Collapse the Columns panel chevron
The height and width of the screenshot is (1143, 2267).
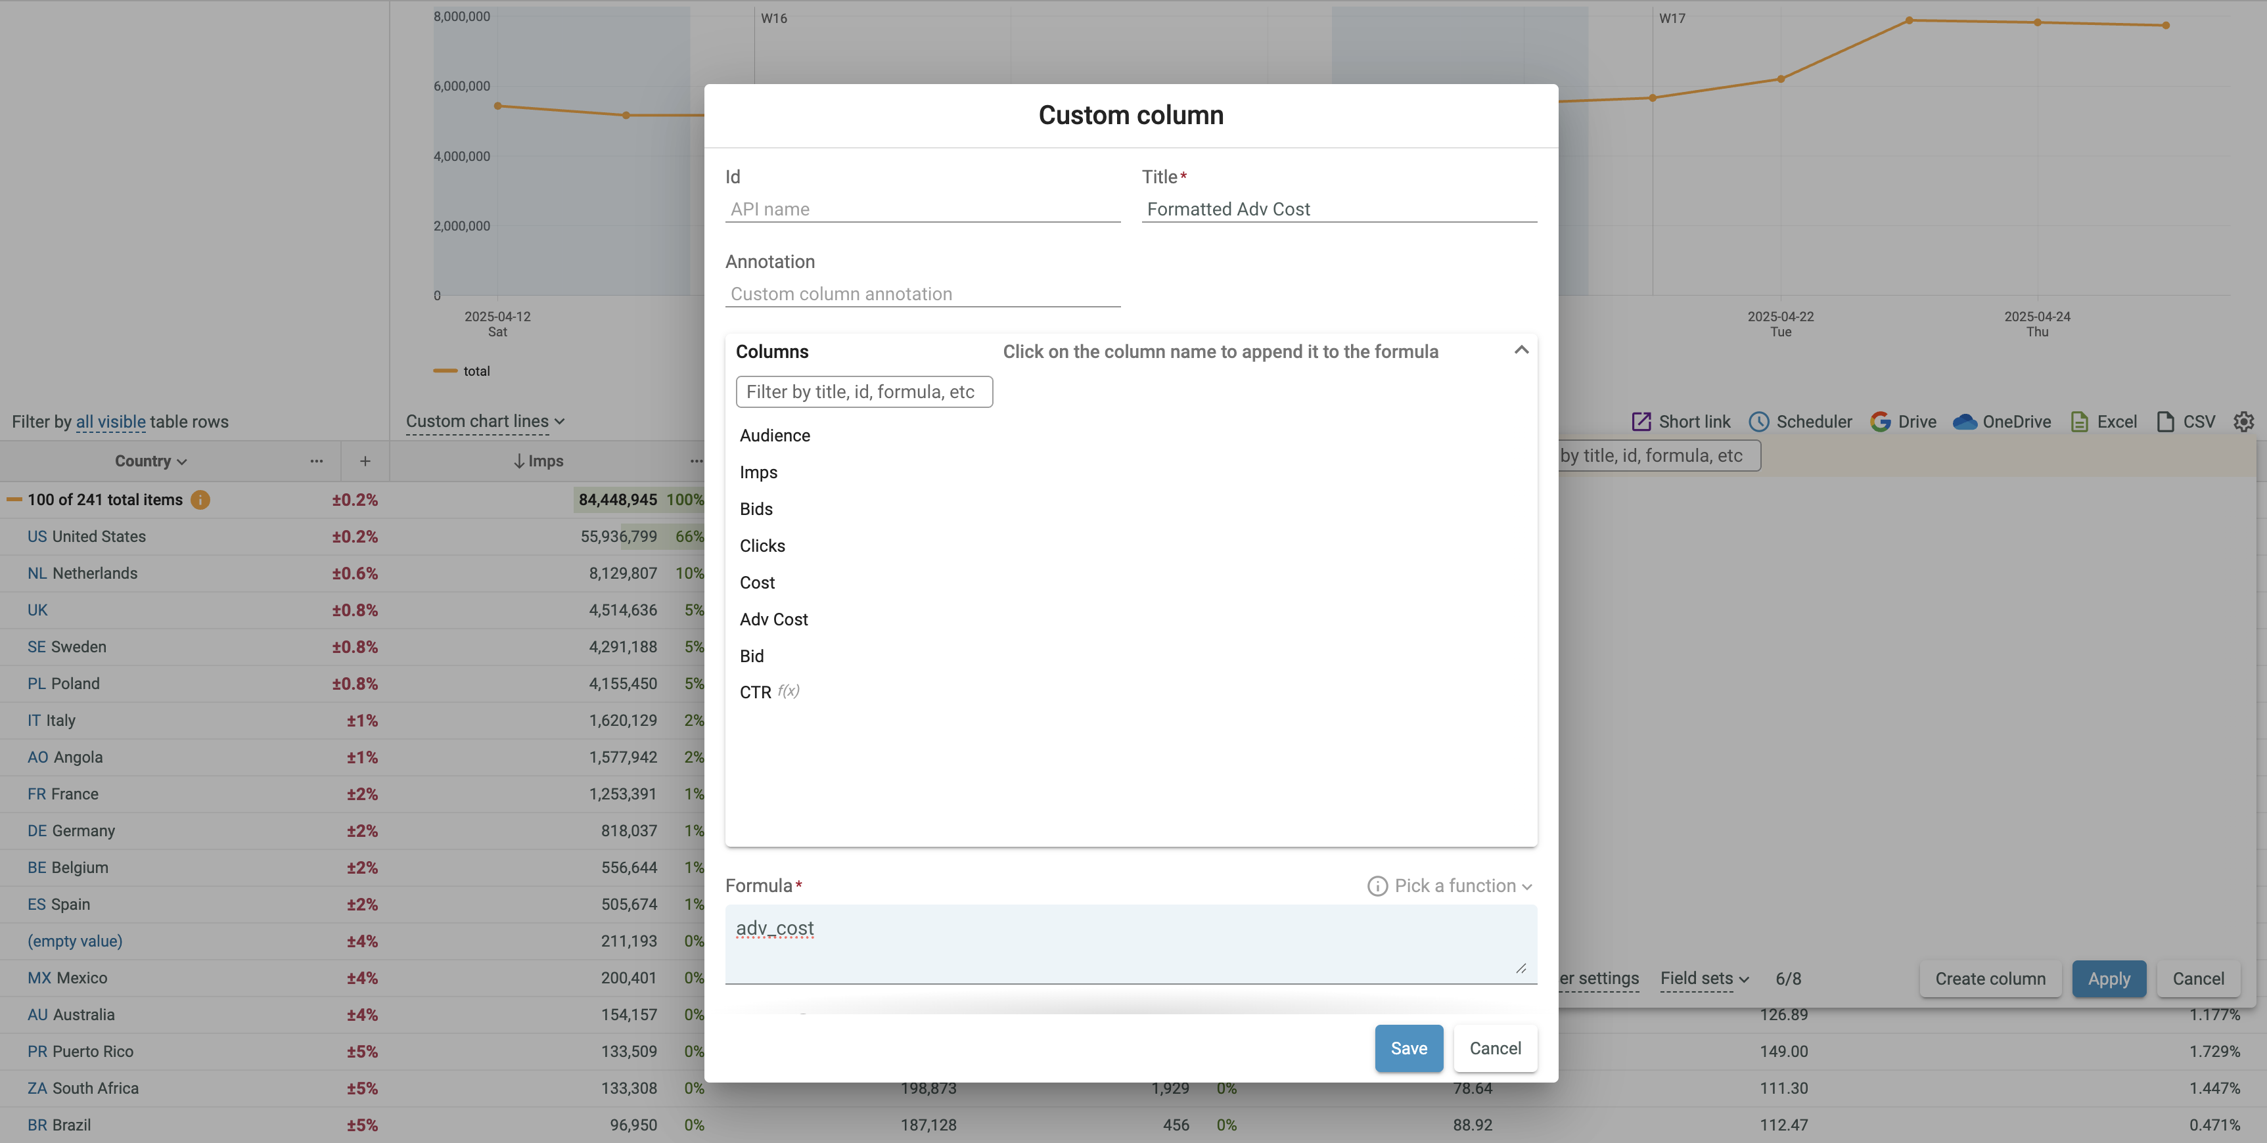(x=1521, y=350)
